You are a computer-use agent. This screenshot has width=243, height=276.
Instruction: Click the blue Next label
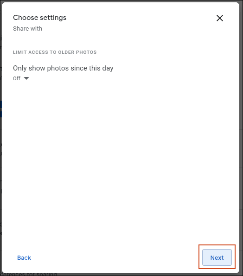[217, 258]
